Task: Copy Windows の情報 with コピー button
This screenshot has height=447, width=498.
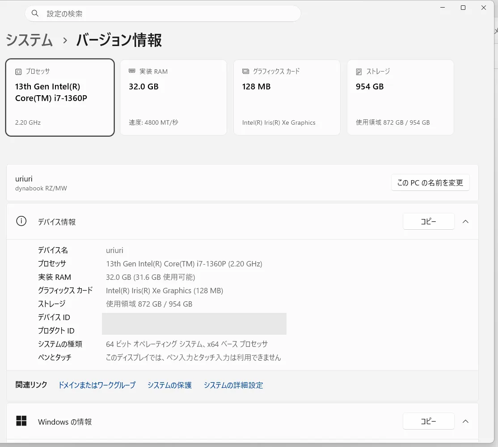Action: tap(428, 421)
